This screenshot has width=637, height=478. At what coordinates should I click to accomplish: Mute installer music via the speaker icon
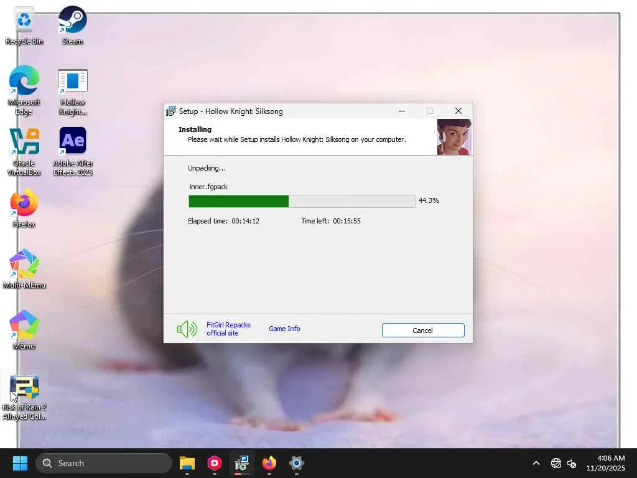[x=187, y=329]
